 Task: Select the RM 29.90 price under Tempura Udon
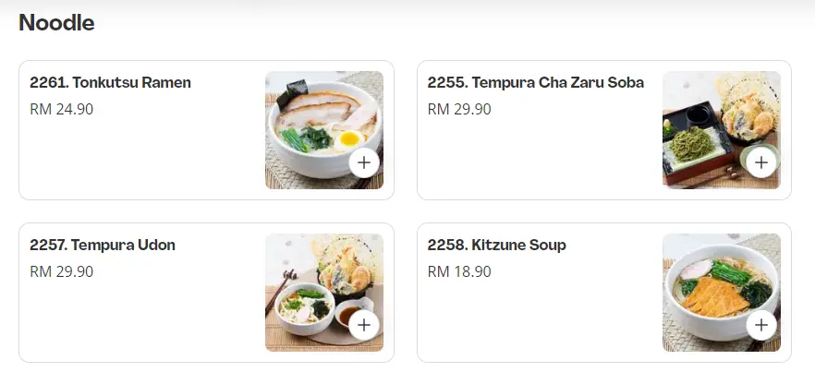(62, 272)
